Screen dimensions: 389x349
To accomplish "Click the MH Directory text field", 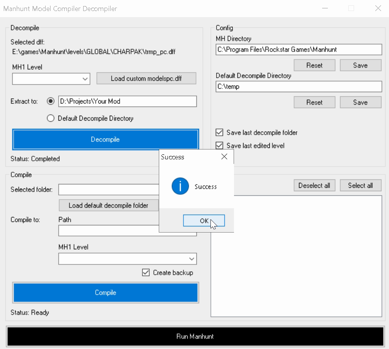I will coord(299,49).
